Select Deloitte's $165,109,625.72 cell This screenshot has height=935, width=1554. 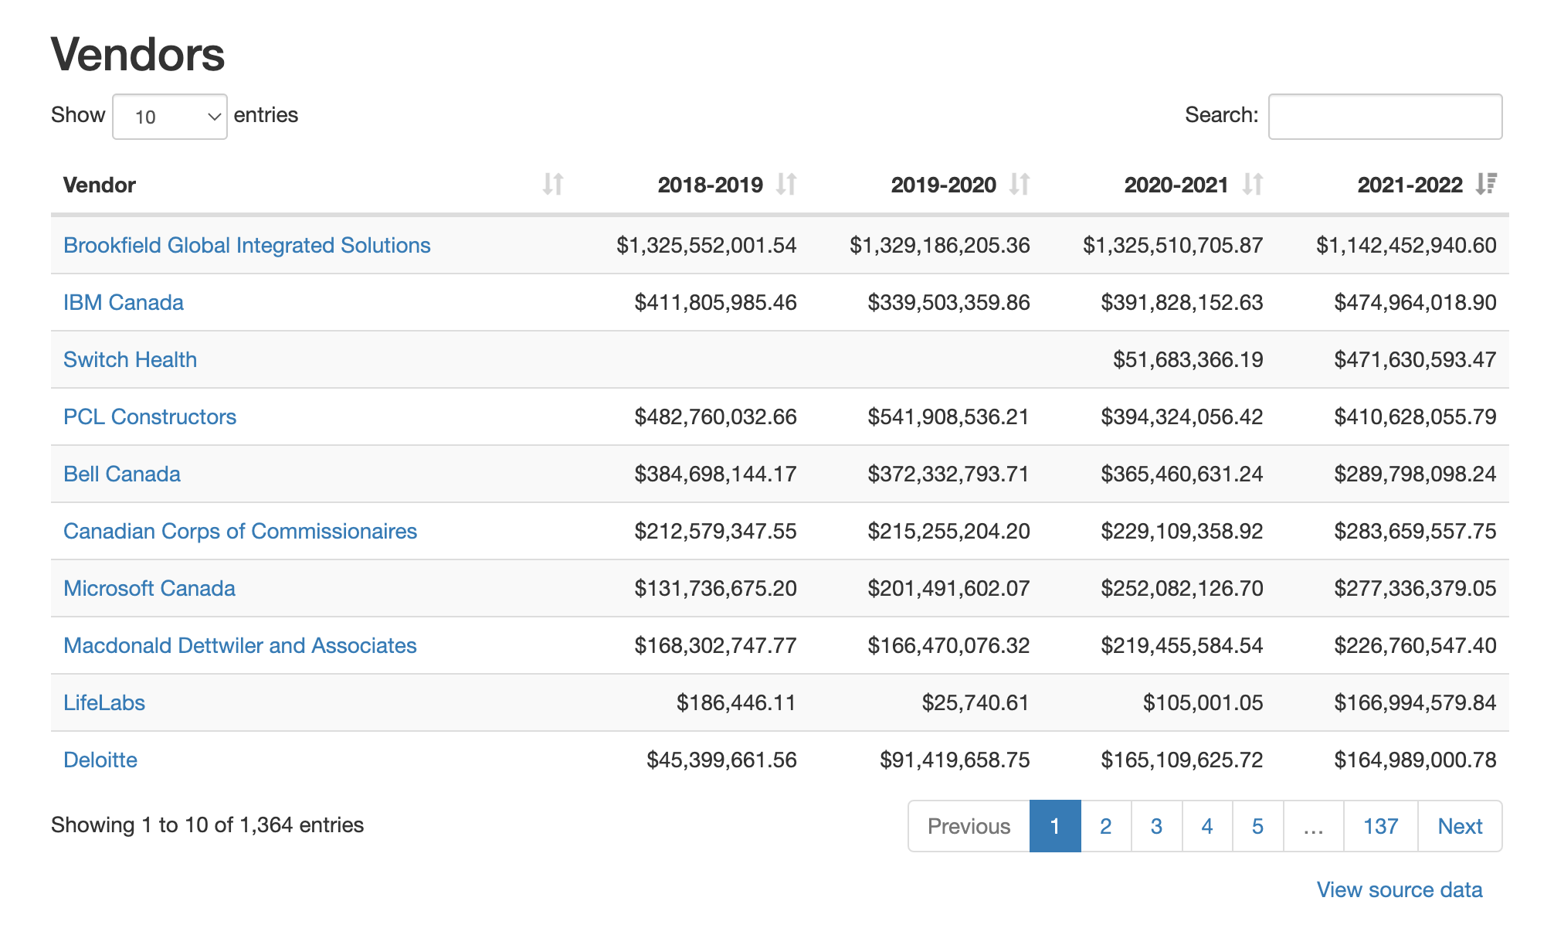1182,760
